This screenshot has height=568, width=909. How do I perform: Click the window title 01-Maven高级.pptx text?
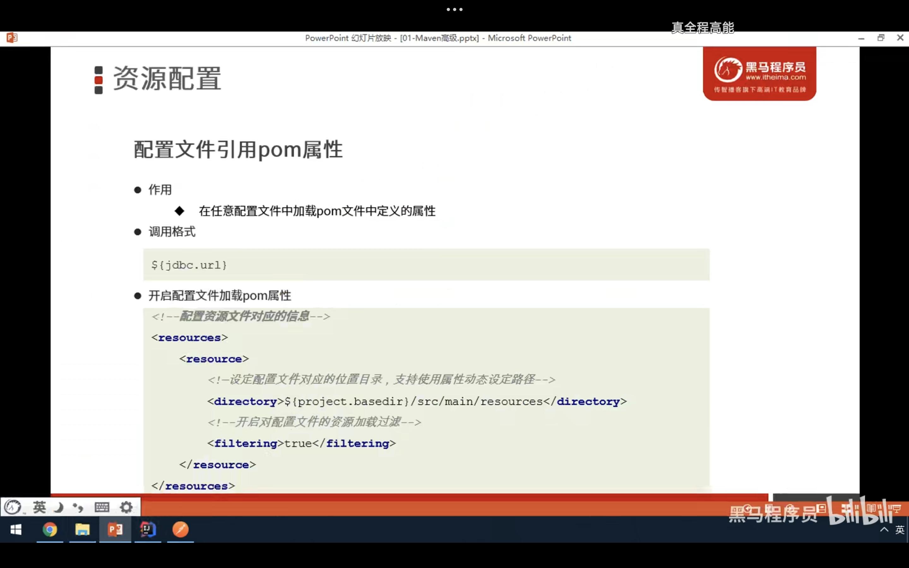[439, 38]
